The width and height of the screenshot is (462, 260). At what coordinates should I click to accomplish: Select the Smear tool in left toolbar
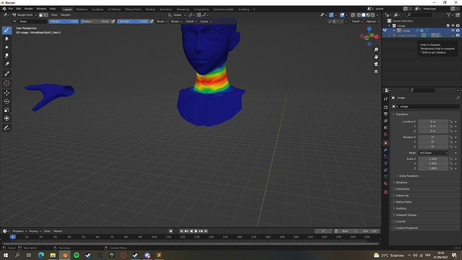(7, 56)
